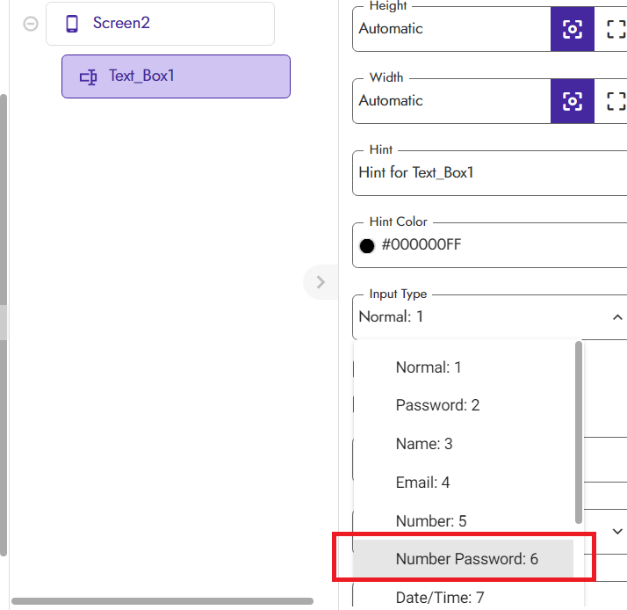Pick Number: 5 input type

pos(431,521)
